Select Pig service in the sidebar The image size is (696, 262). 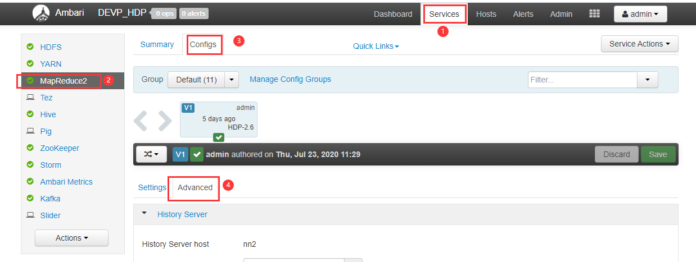coord(46,131)
